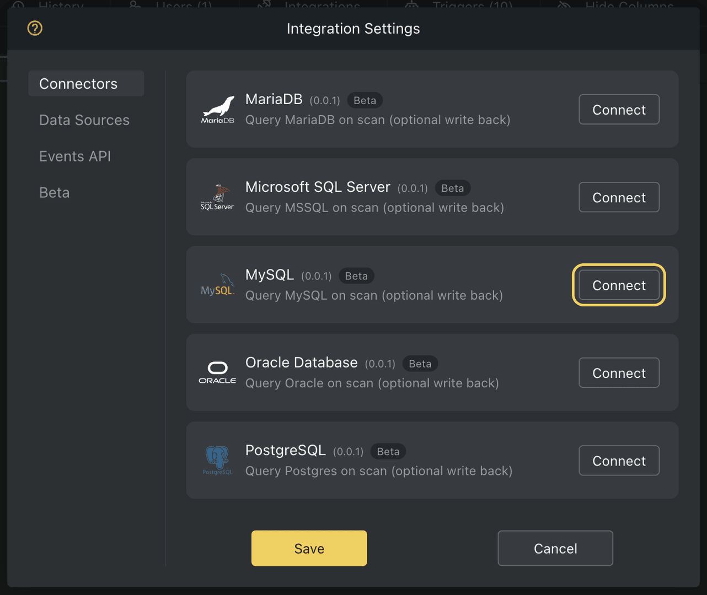Cancel the Integration Settings dialog

click(555, 548)
